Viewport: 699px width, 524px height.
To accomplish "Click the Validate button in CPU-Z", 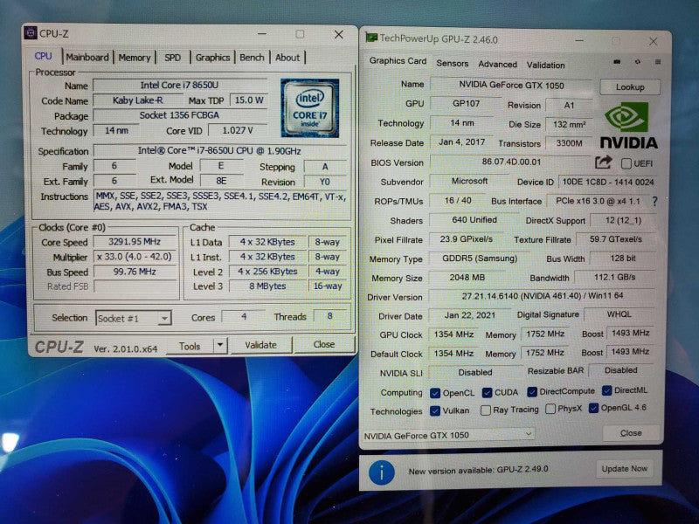I will coord(260,345).
